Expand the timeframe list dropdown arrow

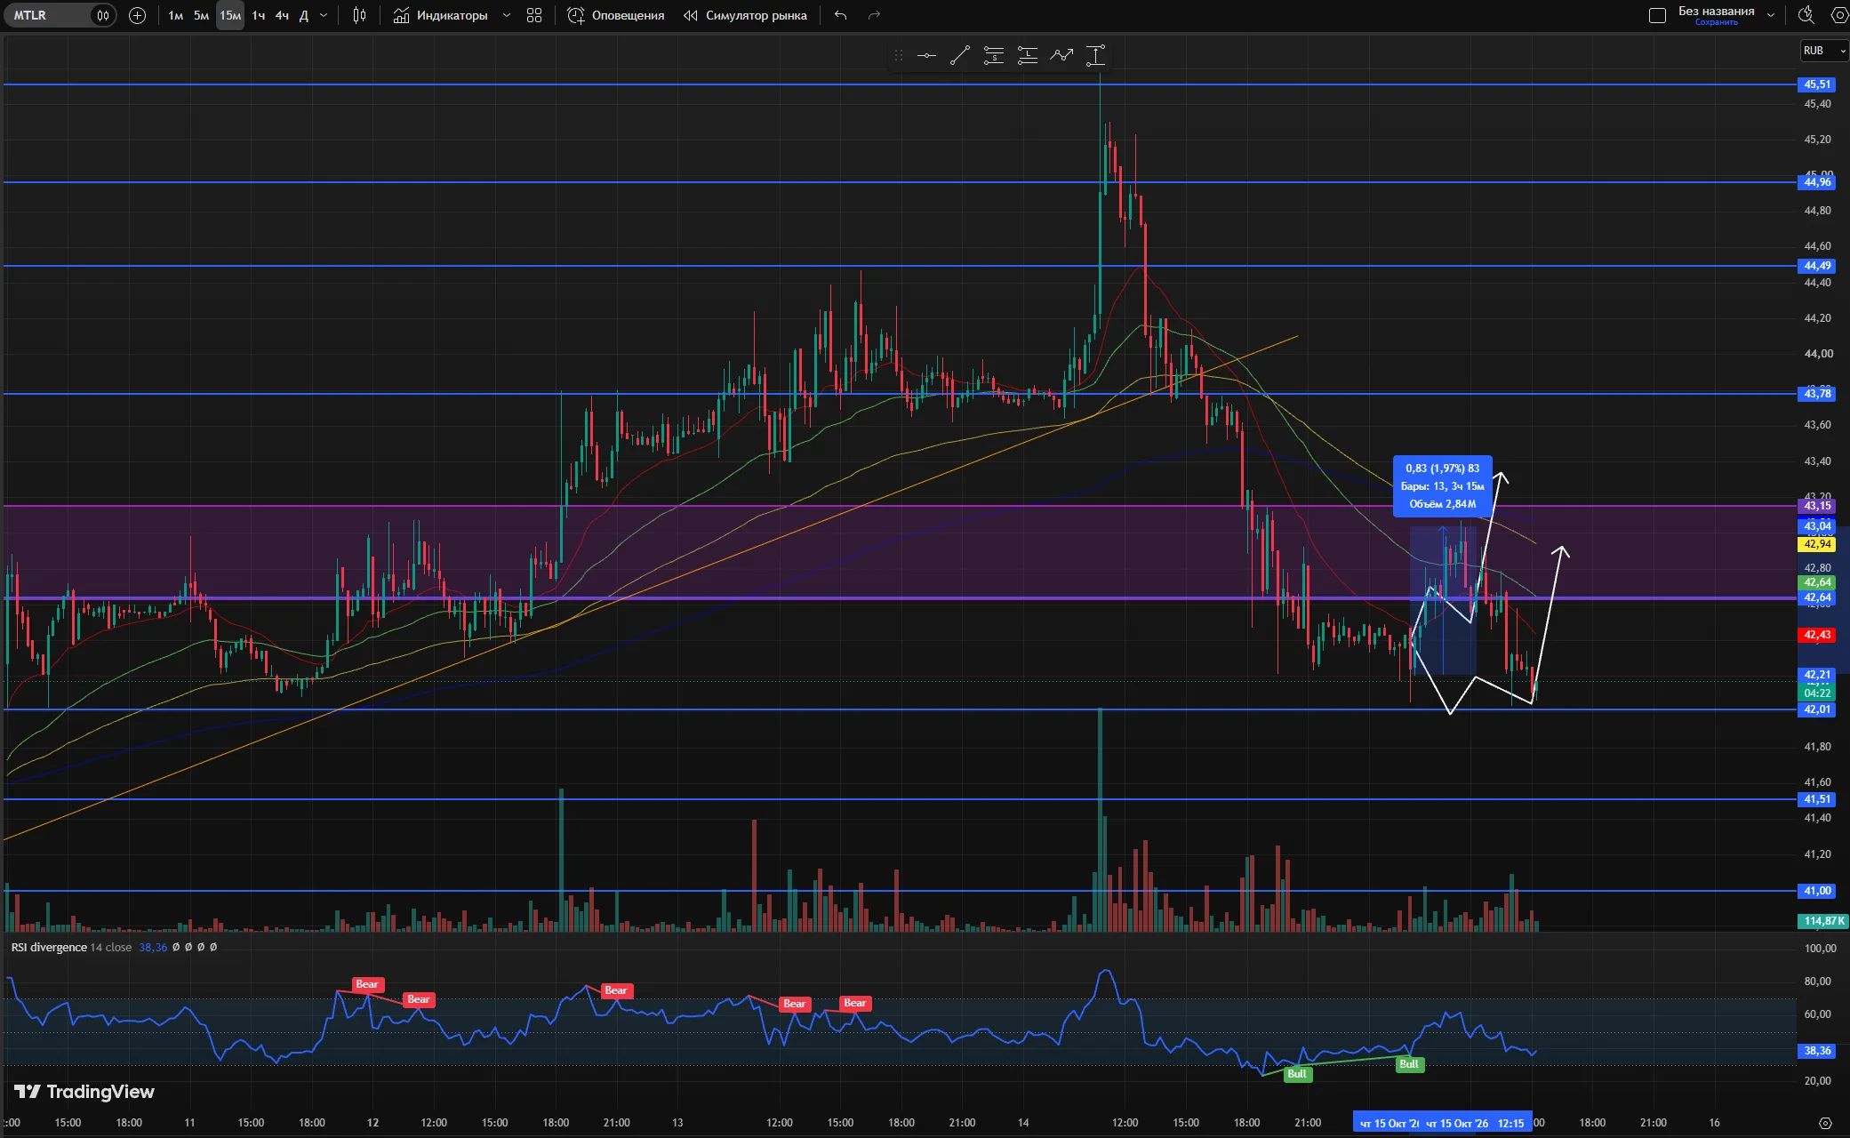click(x=324, y=15)
